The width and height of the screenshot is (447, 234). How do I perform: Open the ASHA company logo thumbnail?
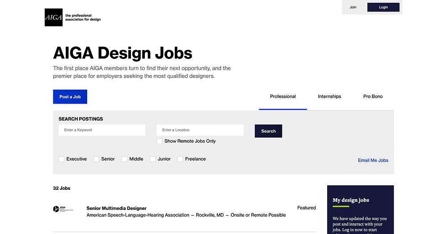point(63,209)
